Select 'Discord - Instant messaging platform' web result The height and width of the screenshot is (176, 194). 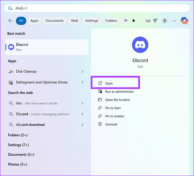pyautogui.click(x=47, y=114)
